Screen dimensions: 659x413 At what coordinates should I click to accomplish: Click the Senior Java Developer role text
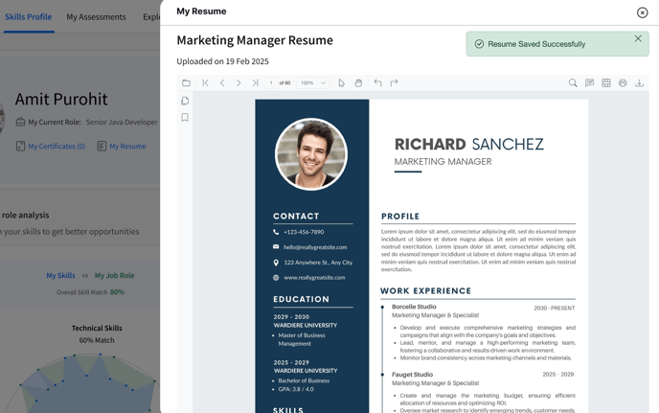click(122, 122)
